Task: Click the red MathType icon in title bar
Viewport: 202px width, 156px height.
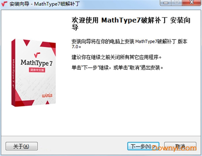Action: pos(4,4)
